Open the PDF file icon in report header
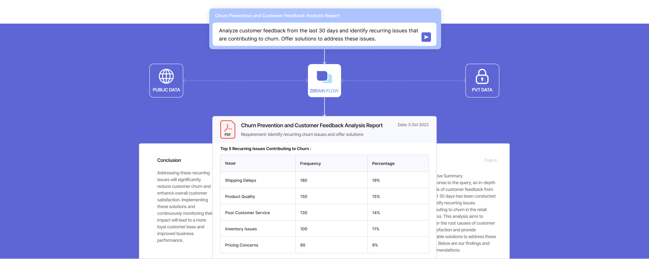649x259 pixels. pos(228,129)
